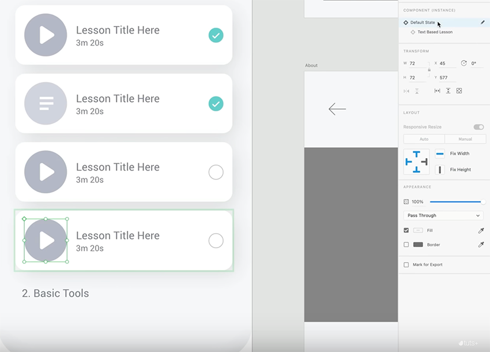The width and height of the screenshot is (490, 352).
Task: Click 3m 20s in the green-outlined card
Action: click(90, 249)
